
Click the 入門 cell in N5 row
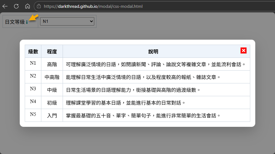[52, 116]
